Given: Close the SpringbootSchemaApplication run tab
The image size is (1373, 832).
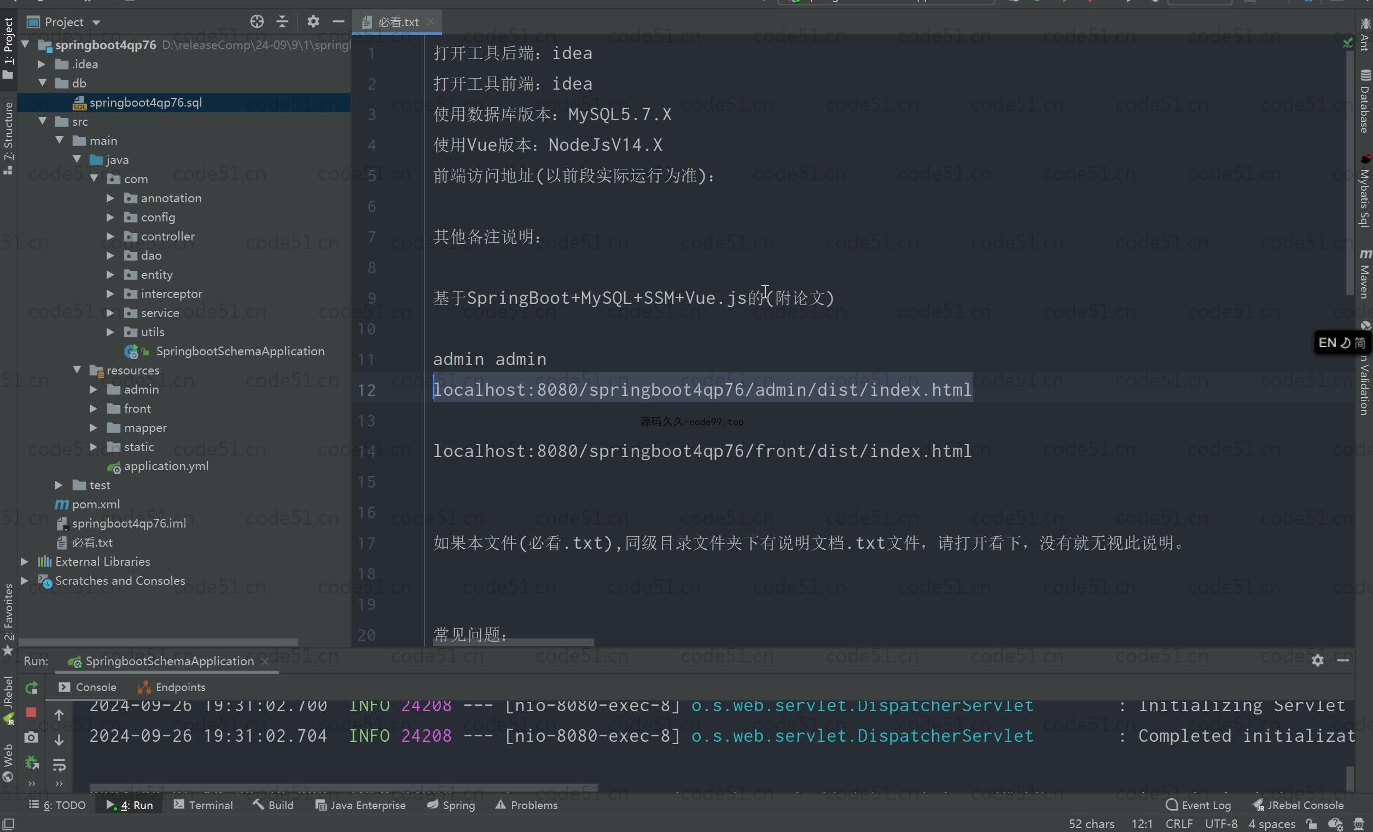Looking at the screenshot, I should click(265, 661).
